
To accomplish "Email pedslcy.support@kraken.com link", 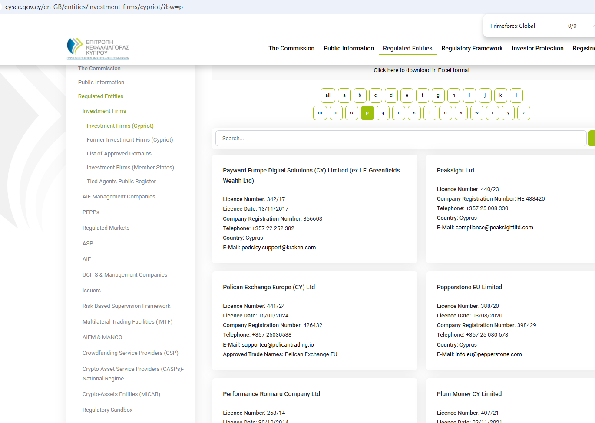I will click(x=278, y=248).
